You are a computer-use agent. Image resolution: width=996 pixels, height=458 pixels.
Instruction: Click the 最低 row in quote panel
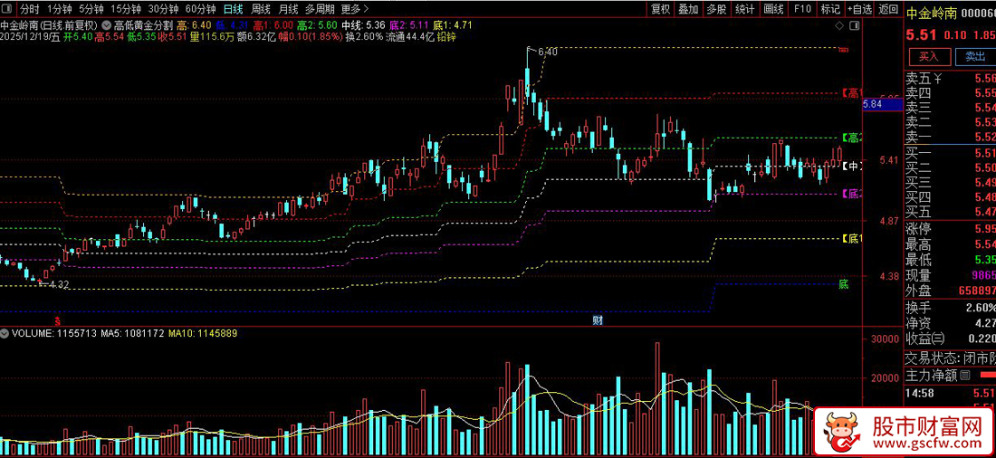point(950,259)
